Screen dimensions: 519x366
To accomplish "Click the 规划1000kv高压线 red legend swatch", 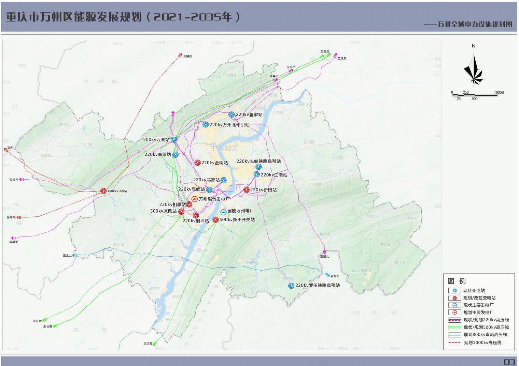I will click(454, 343).
